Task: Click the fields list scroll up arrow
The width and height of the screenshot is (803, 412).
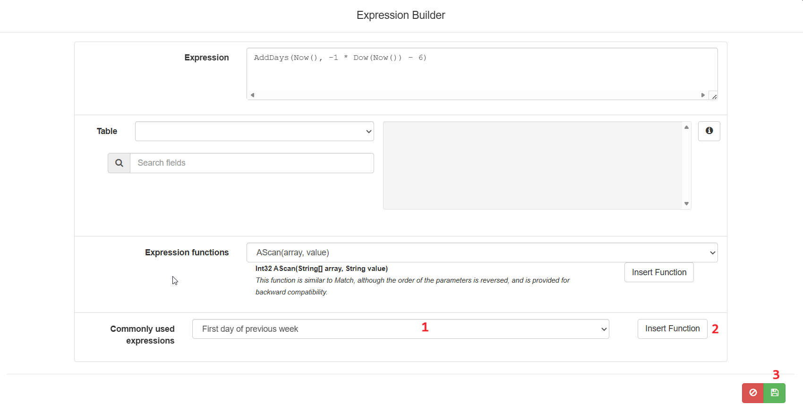Action: tap(686, 127)
